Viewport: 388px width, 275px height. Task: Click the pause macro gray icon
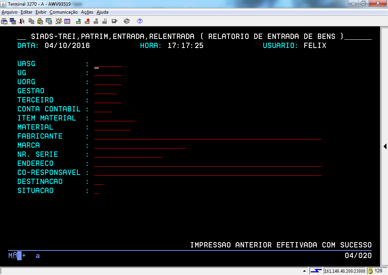click(105, 21)
